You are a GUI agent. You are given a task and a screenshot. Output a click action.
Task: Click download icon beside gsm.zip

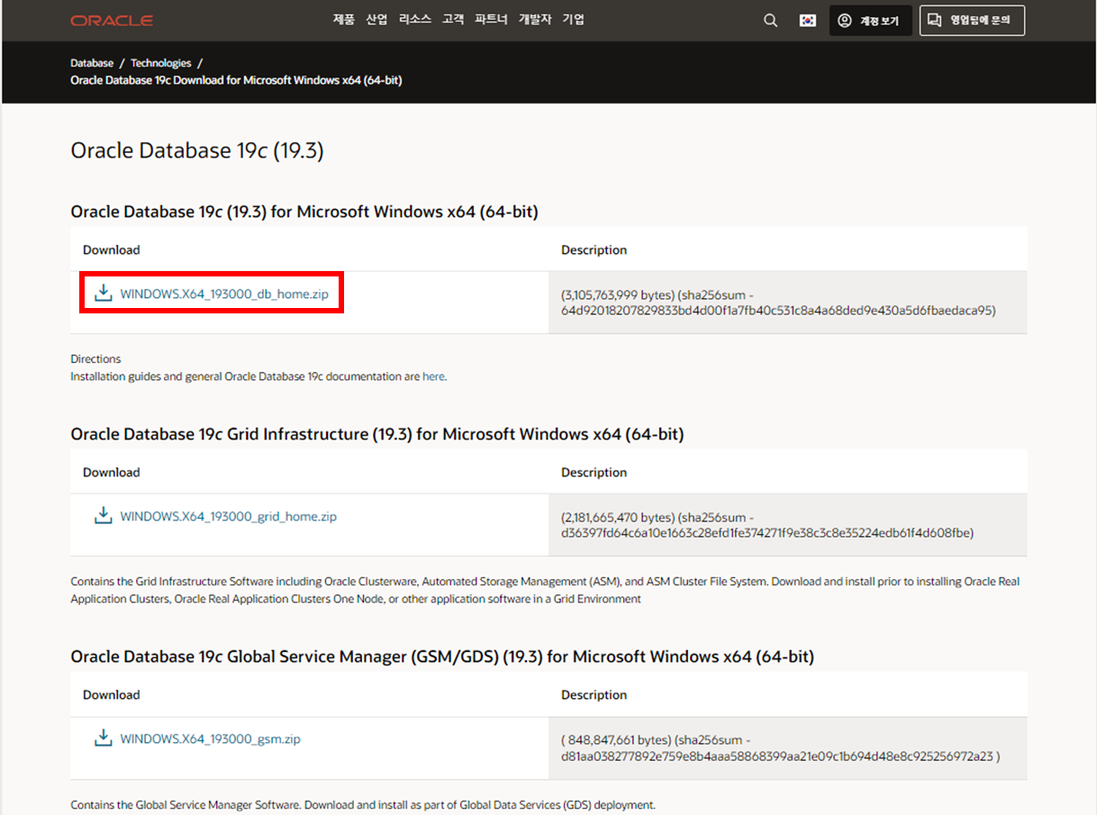[104, 738]
